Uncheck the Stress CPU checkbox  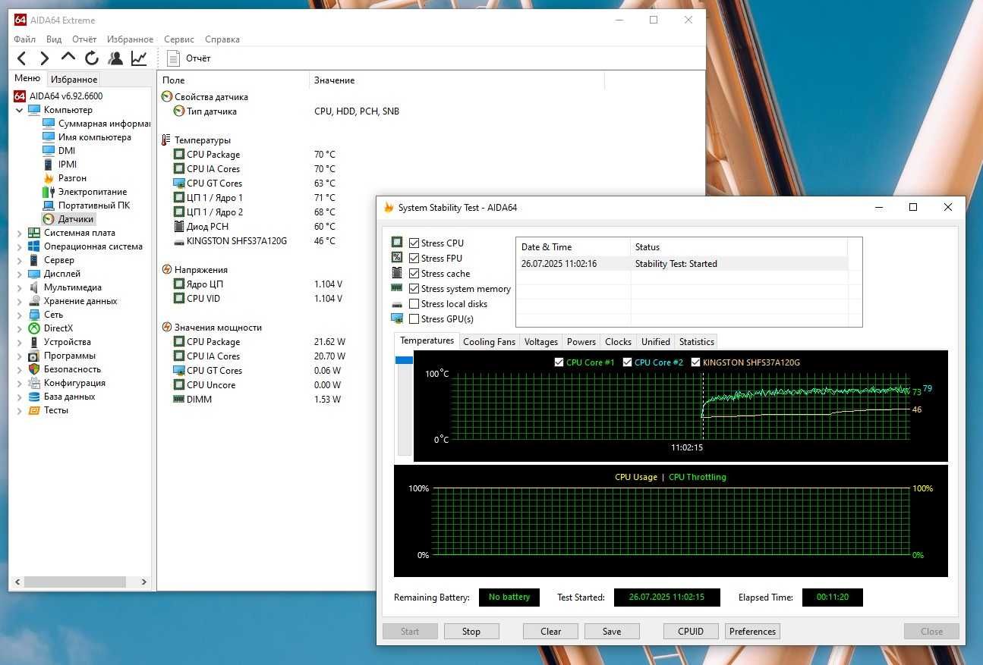click(414, 243)
